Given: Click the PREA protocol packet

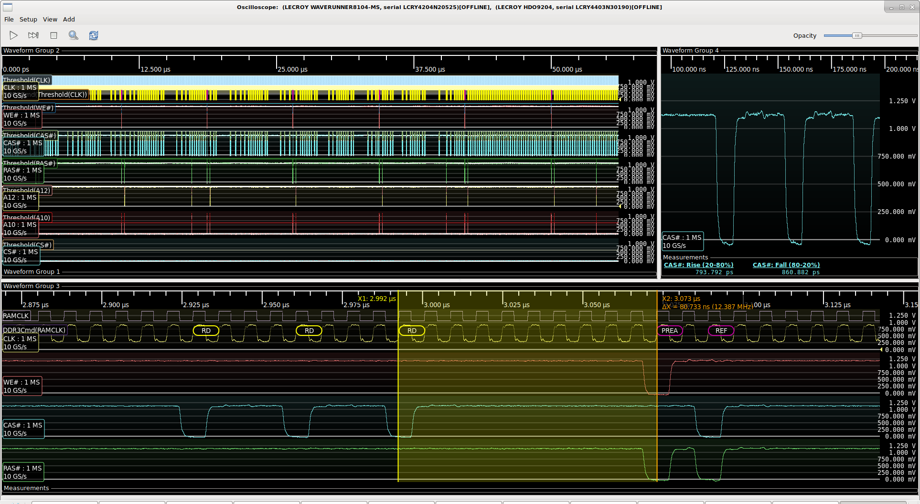Looking at the screenshot, I should pyautogui.click(x=670, y=331).
